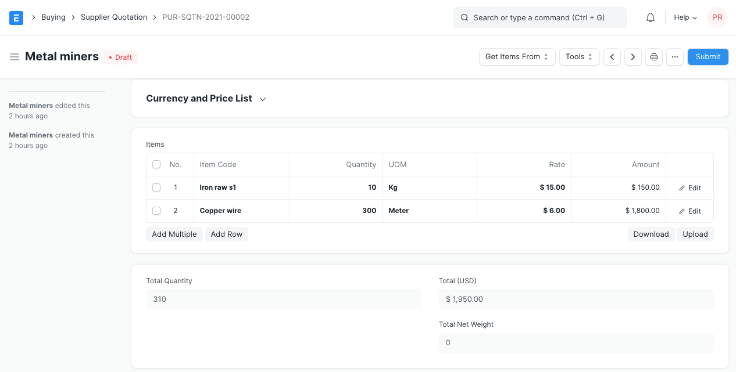This screenshot has height=372, width=736.
Task: Check the Copper wire row checkbox
Action: pyautogui.click(x=156, y=211)
